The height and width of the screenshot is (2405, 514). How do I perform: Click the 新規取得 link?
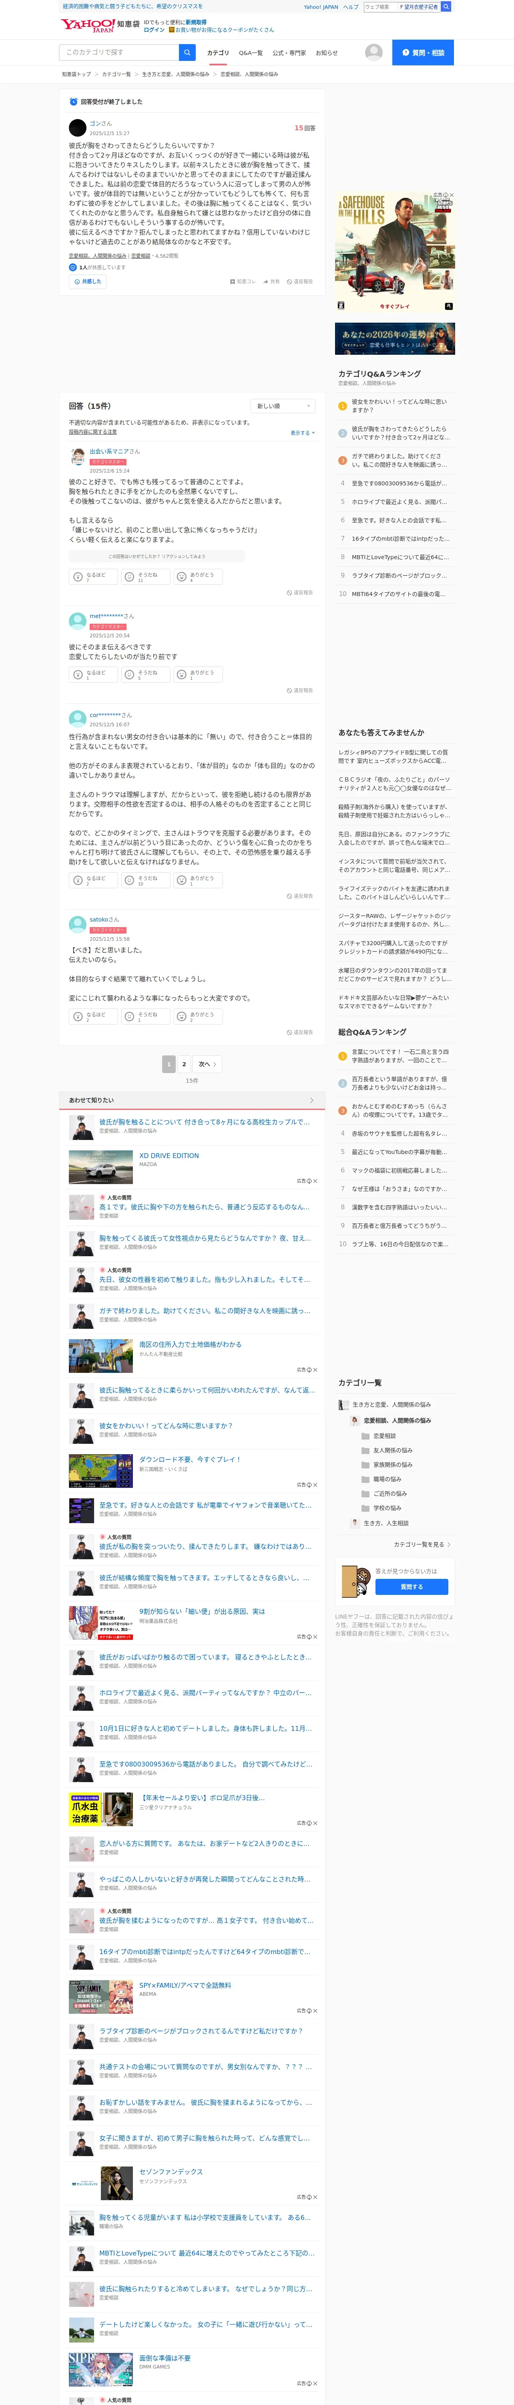(x=196, y=22)
